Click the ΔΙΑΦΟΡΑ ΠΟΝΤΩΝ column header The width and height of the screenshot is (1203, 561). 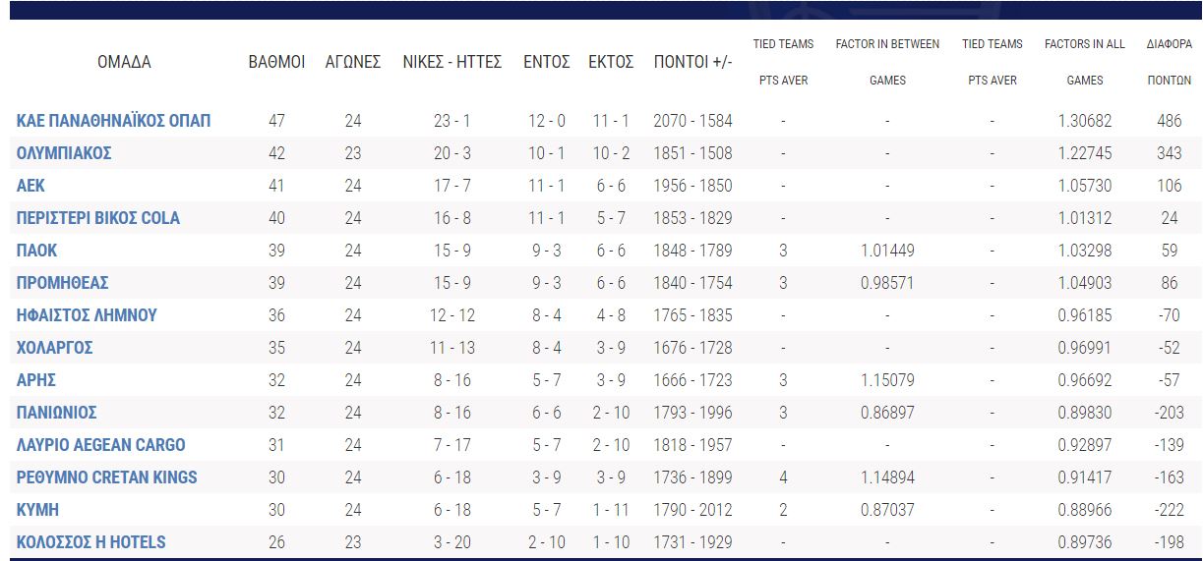click(x=1169, y=62)
